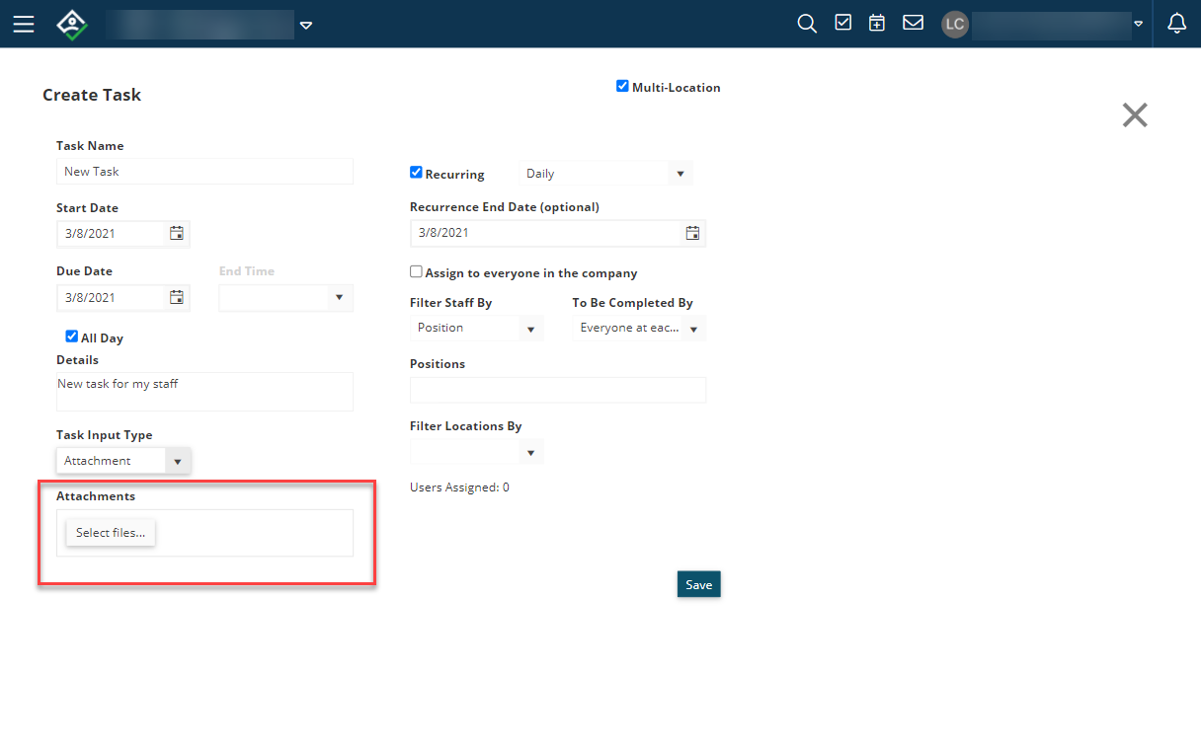Click the LC user avatar
Image resolution: width=1201 pixels, height=750 pixels.
click(x=954, y=24)
